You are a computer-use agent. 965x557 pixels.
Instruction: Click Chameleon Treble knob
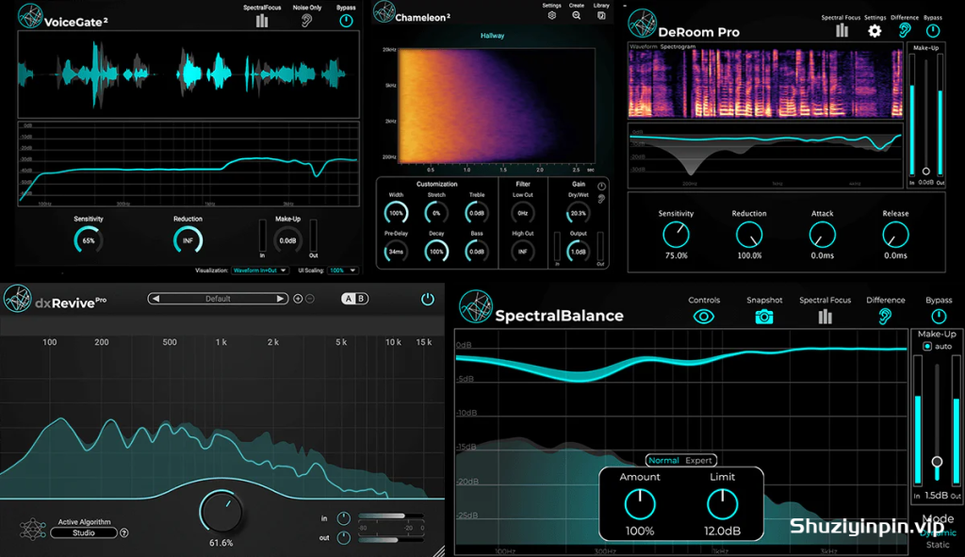476,213
